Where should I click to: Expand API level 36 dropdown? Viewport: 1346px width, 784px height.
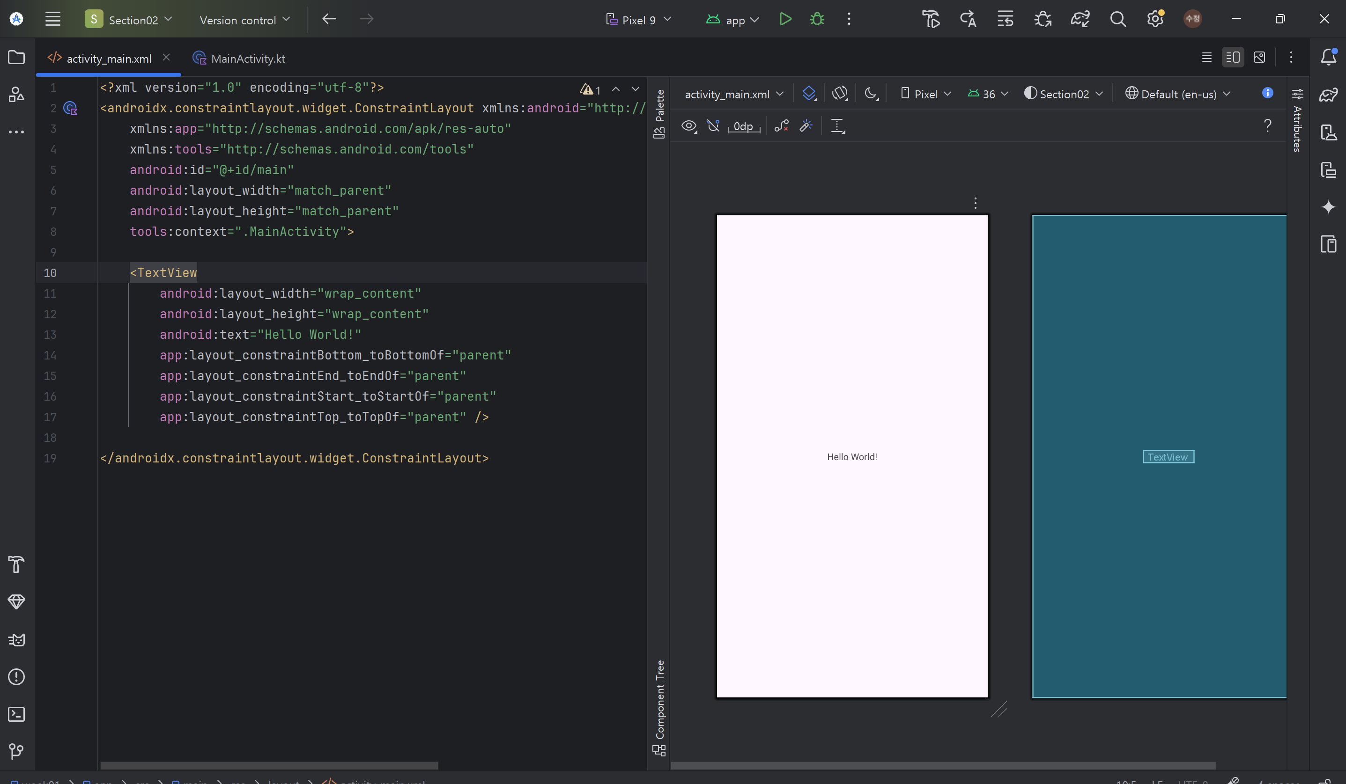click(x=988, y=94)
